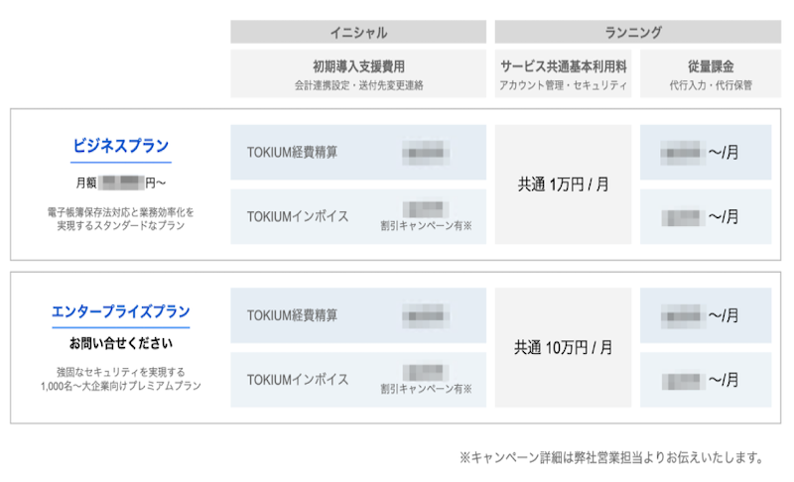Image resolution: width=794 pixels, height=482 pixels.
Task: Click the イニシャル column header
Action: tap(358, 32)
